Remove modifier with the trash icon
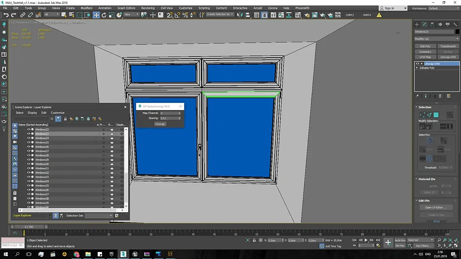This screenshot has width=461, height=259. coord(440,96)
